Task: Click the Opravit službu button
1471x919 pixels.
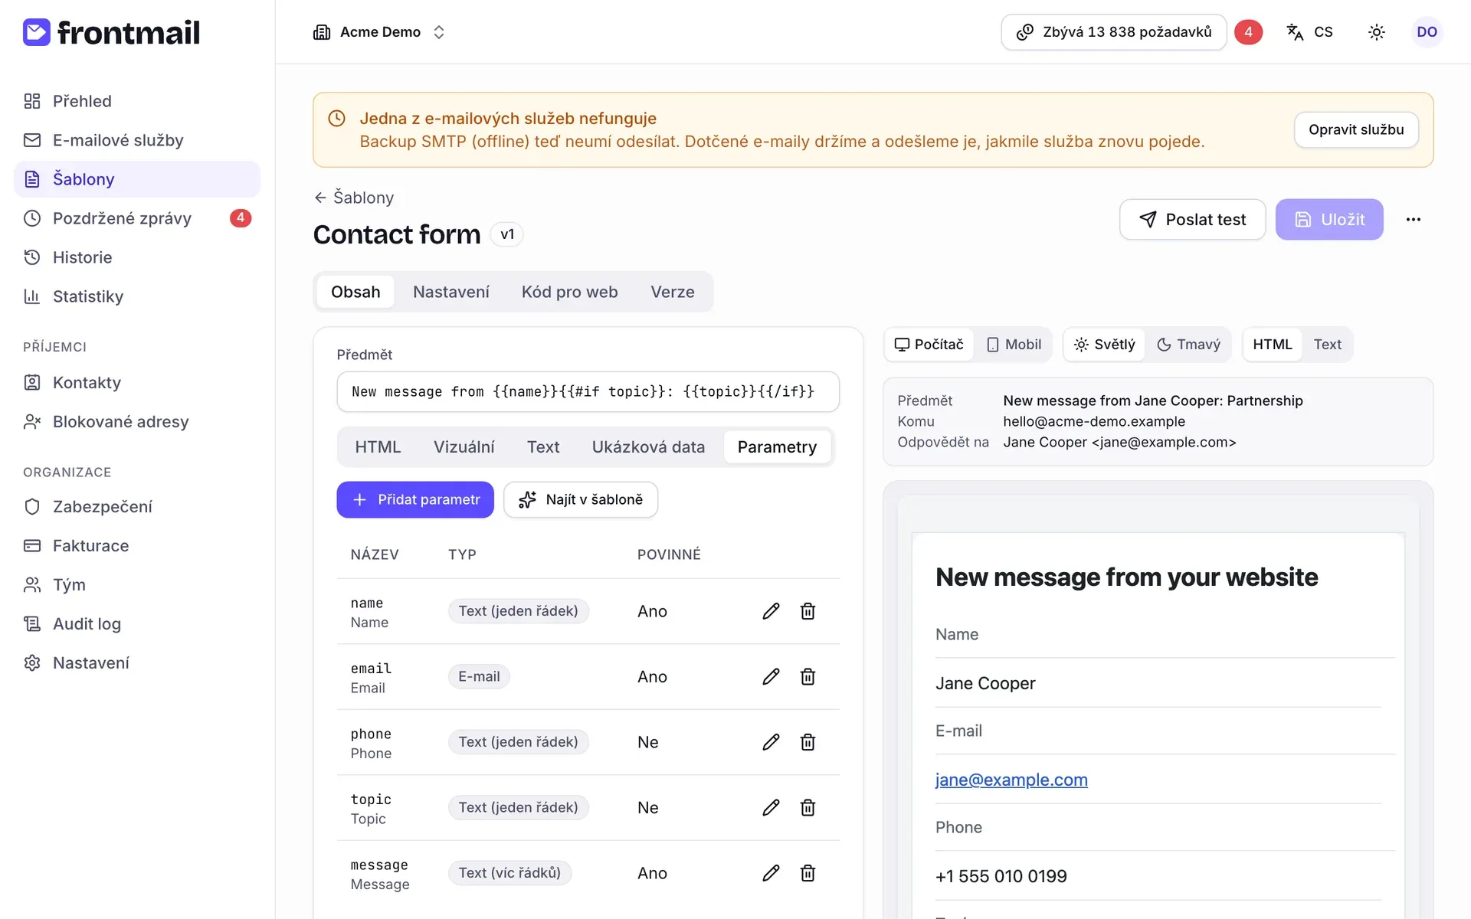Action: [1356, 129]
